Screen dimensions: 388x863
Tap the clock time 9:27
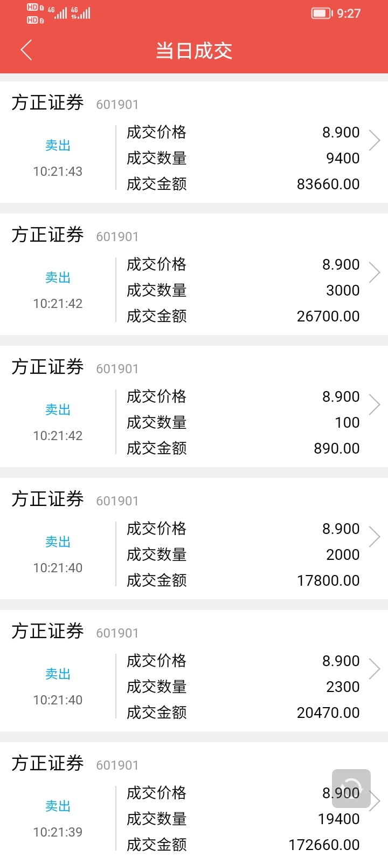[349, 13]
